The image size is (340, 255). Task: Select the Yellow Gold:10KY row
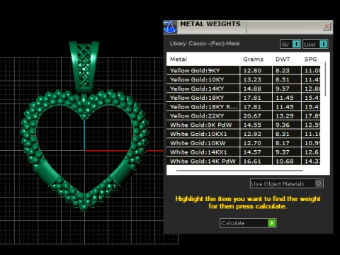click(x=244, y=79)
